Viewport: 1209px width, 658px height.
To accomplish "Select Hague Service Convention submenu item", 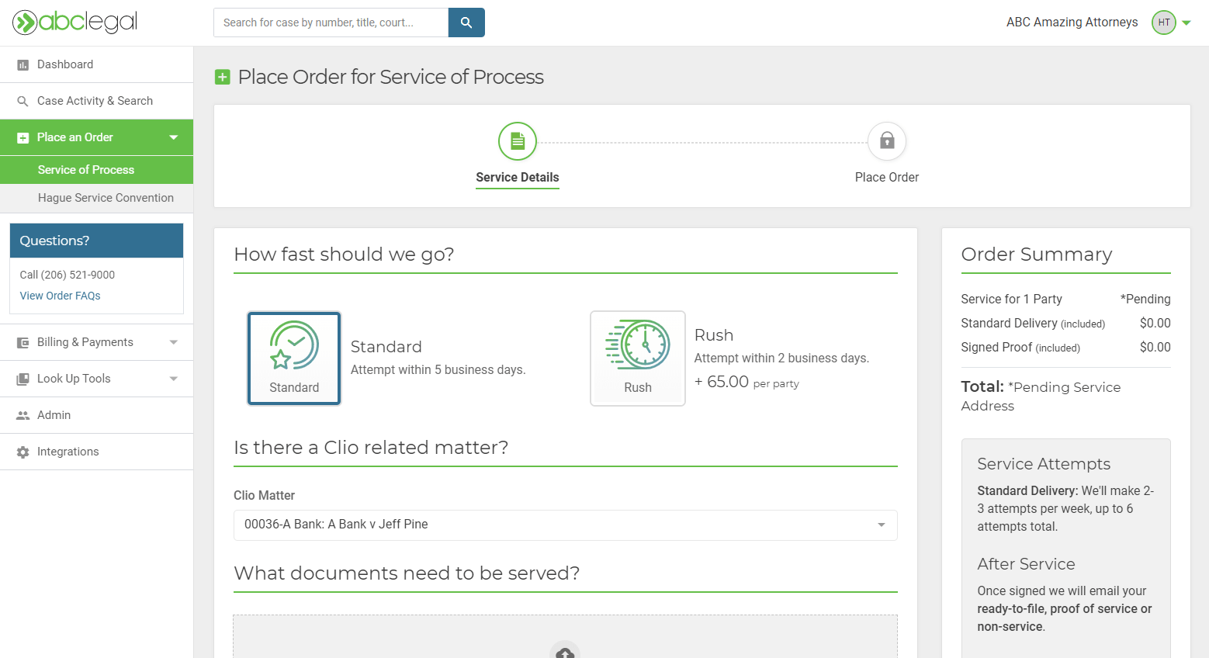I will coord(96,198).
